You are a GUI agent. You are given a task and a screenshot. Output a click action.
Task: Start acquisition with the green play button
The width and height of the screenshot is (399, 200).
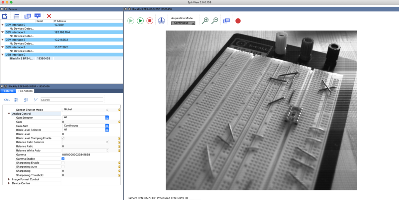(x=131, y=21)
